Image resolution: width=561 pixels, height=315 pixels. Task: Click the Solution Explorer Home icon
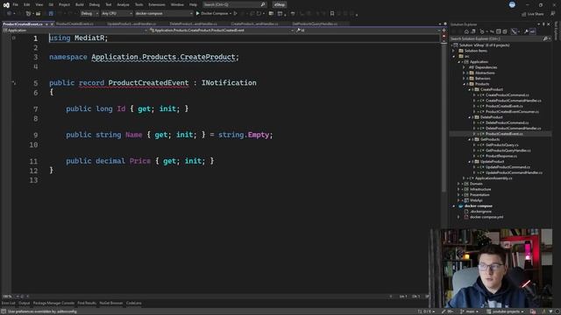click(x=466, y=31)
